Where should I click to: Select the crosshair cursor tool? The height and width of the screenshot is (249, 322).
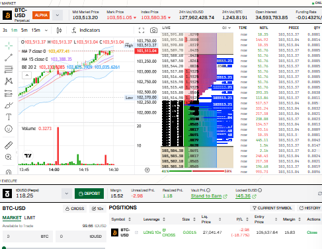tap(9, 46)
